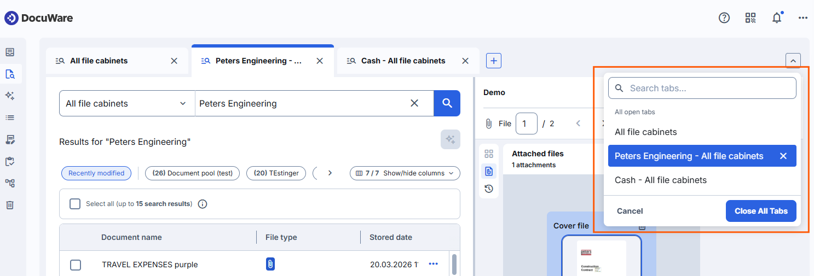The height and width of the screenshot is (276, 814).
Task: Click the paperclip icon beside File
Action: (x=489, y=124)
